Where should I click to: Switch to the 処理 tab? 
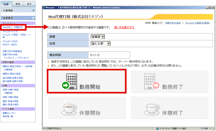(x=6, y=4)
